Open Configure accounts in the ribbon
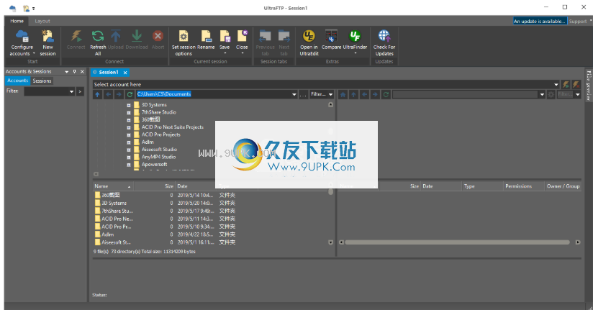The width and height of the screenshot is (593, 310). click(x=22, y=42)
